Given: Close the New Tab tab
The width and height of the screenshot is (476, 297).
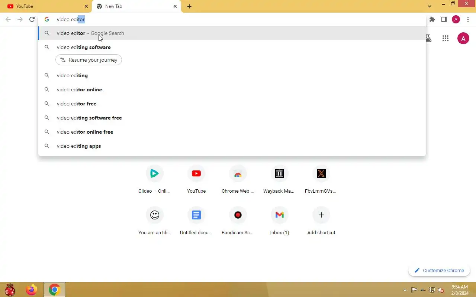Looking at the screenshot, I should [175, 6].
